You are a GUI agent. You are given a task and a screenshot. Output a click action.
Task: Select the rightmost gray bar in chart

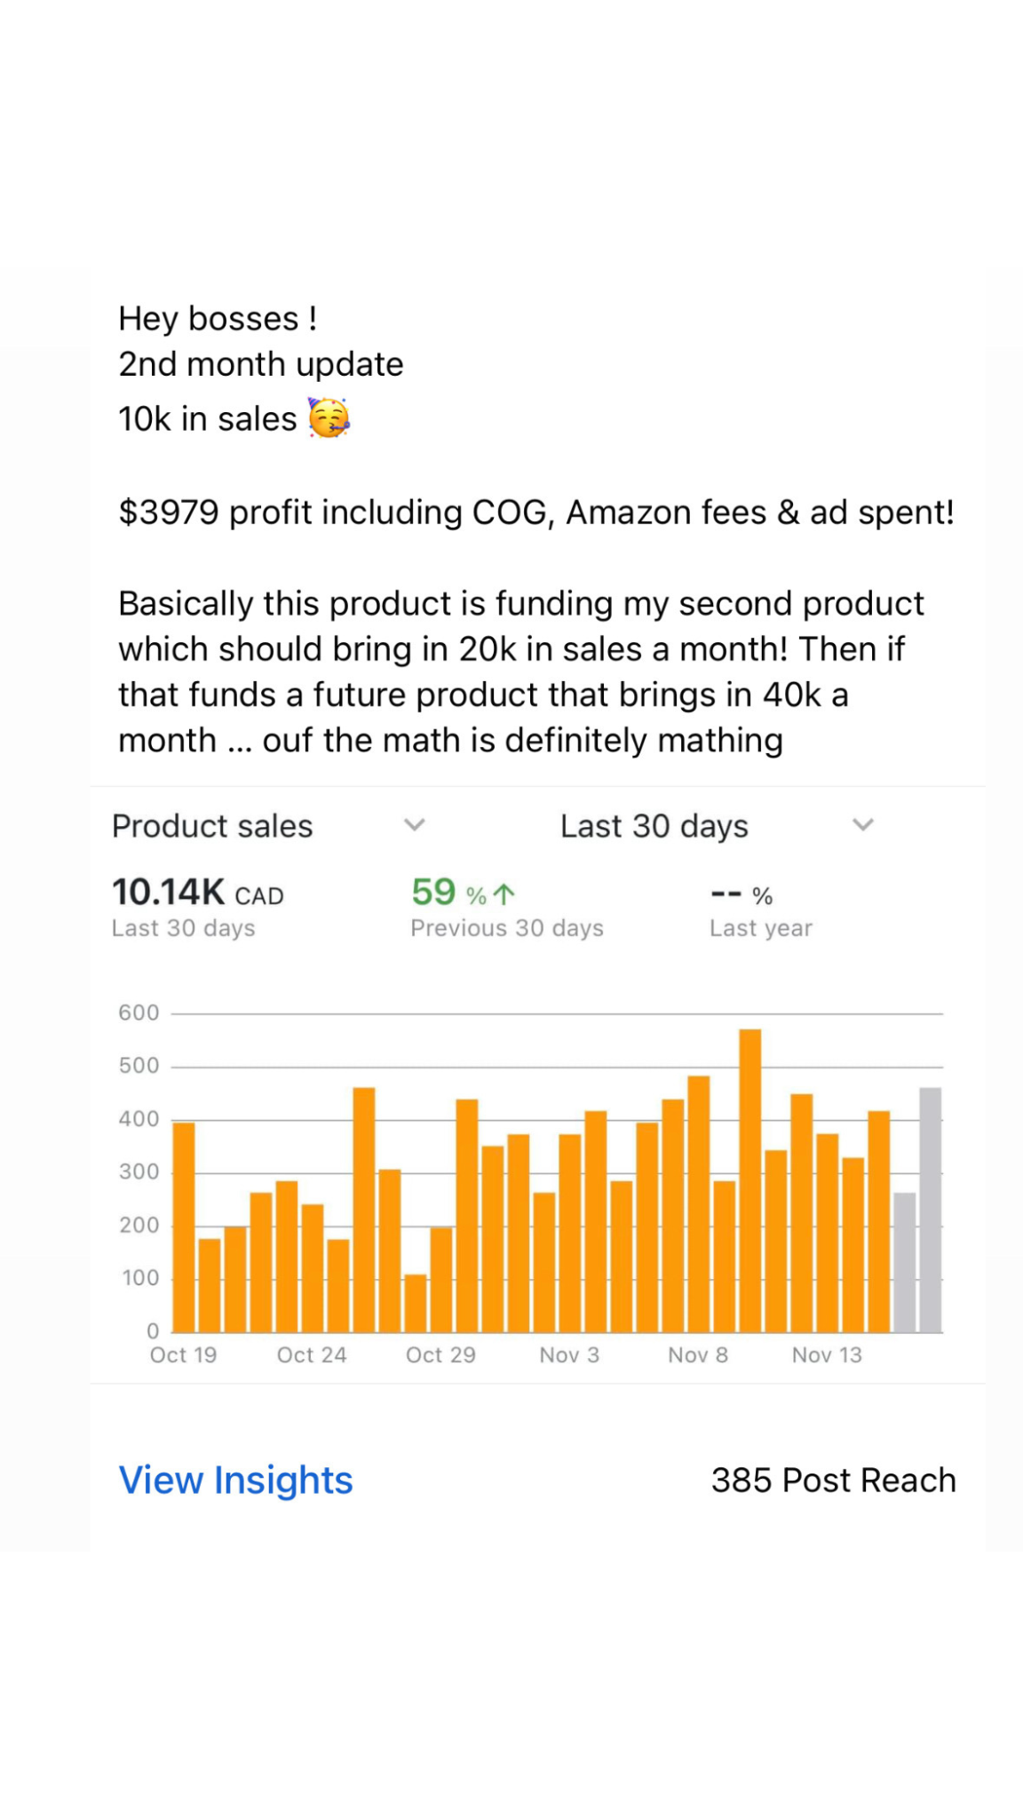click(930, 1210)
